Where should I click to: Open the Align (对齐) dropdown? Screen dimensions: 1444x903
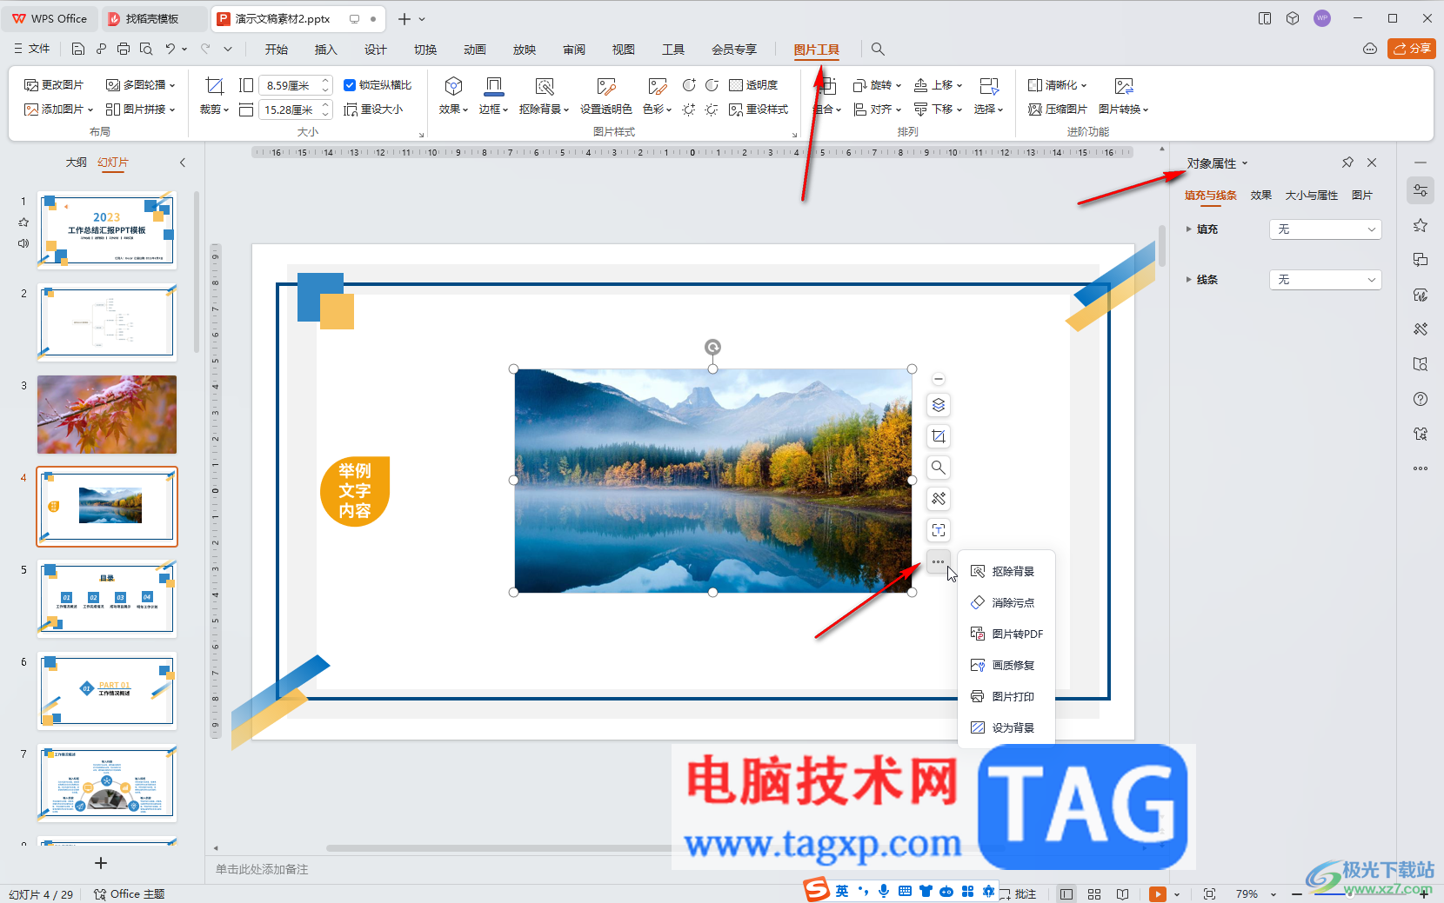click(x=877, y=110)
